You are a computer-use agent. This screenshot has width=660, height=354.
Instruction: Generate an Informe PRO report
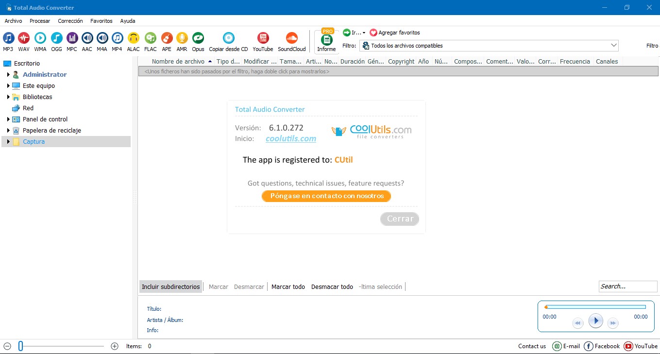pos(326,41)
